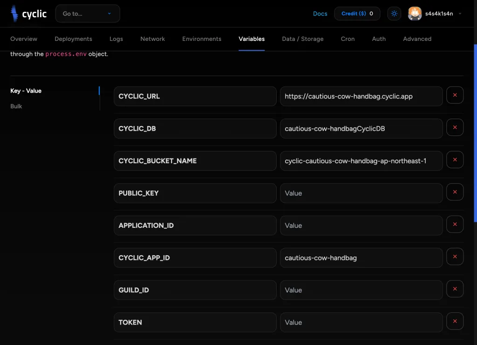Remove the PUBLIC_KEY variable row

point(455,192)
